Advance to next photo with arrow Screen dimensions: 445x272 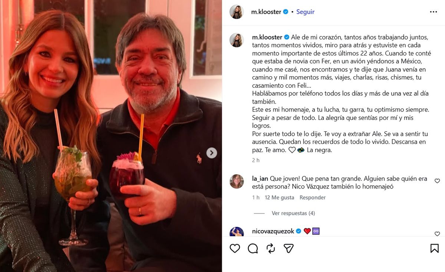(x=212, y=152)
